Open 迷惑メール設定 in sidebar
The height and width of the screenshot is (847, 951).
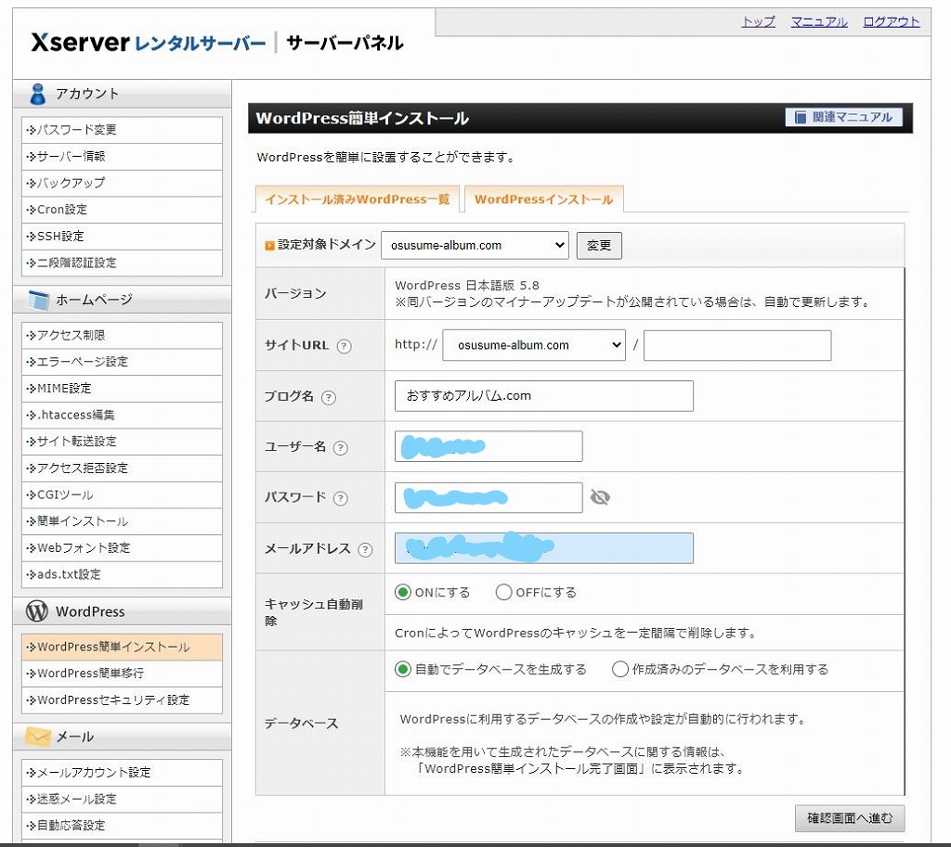[x=122, y=799]
